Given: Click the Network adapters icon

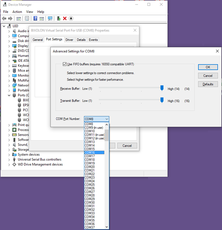Looking at the screenshot, I should click(x=14, y=86).
